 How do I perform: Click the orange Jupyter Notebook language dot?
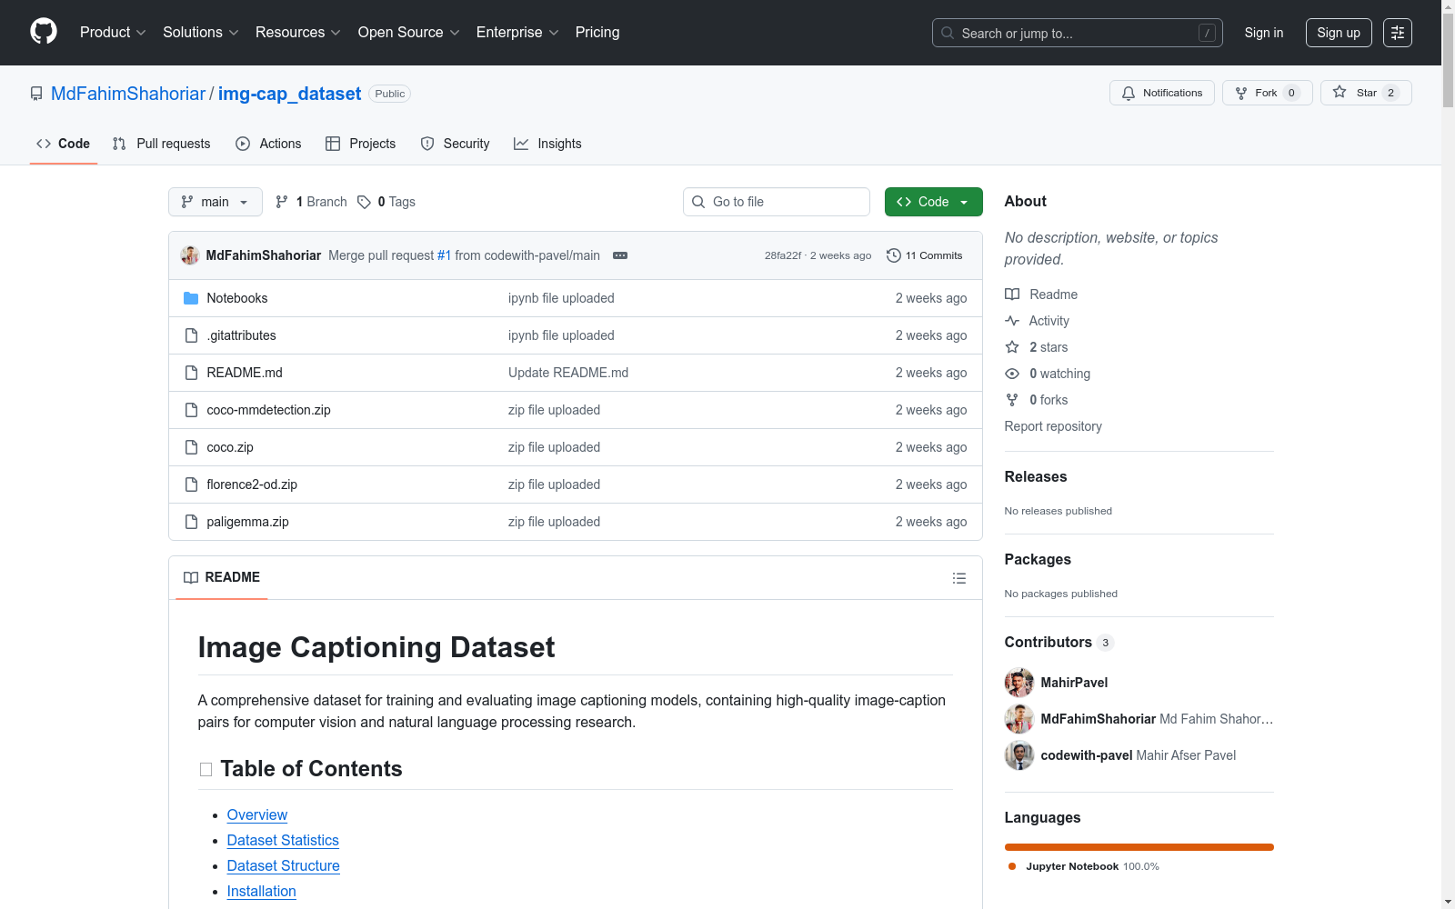point(1012,866)
